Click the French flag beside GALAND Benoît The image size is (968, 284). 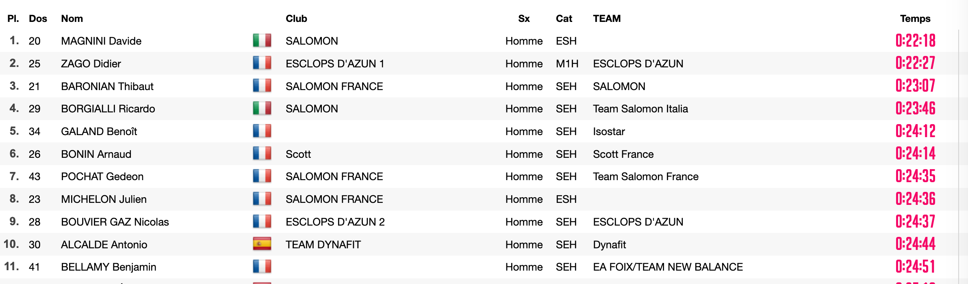click(x=262, y=131)
